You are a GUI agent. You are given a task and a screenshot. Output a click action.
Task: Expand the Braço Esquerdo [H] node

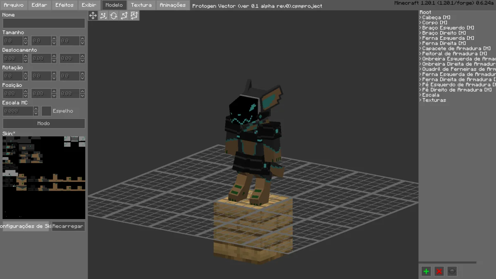(420, 28)
